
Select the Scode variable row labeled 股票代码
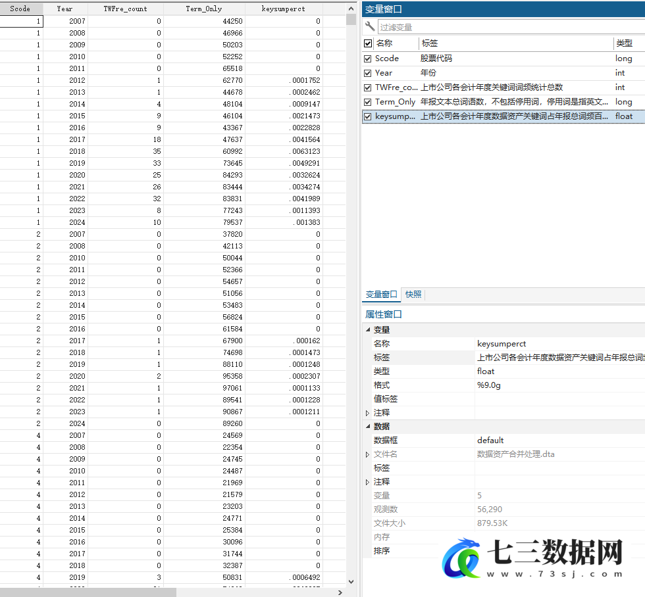[503, 59]
